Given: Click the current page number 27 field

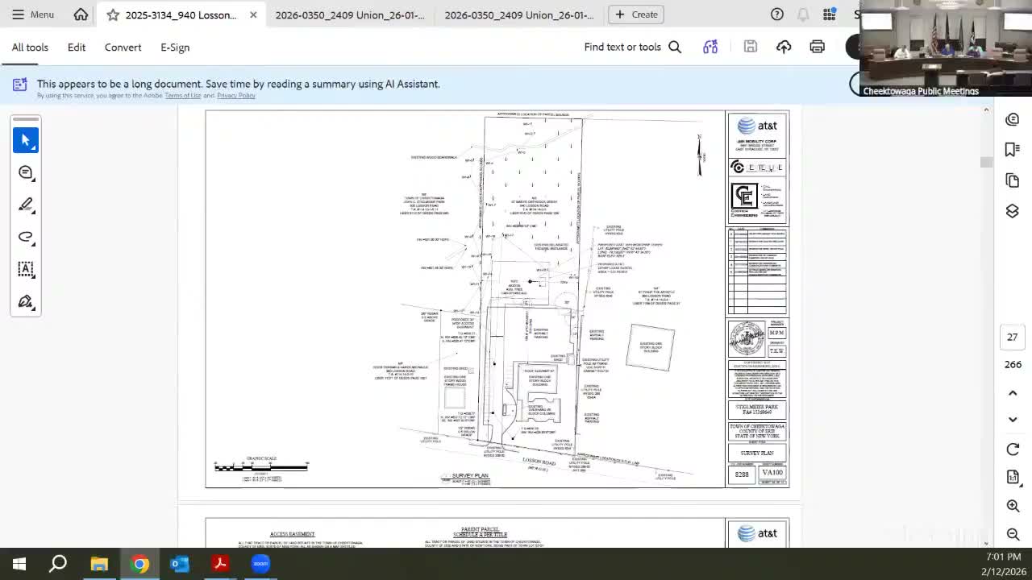Looking at the screenshot, I should tap(1013, 337).
